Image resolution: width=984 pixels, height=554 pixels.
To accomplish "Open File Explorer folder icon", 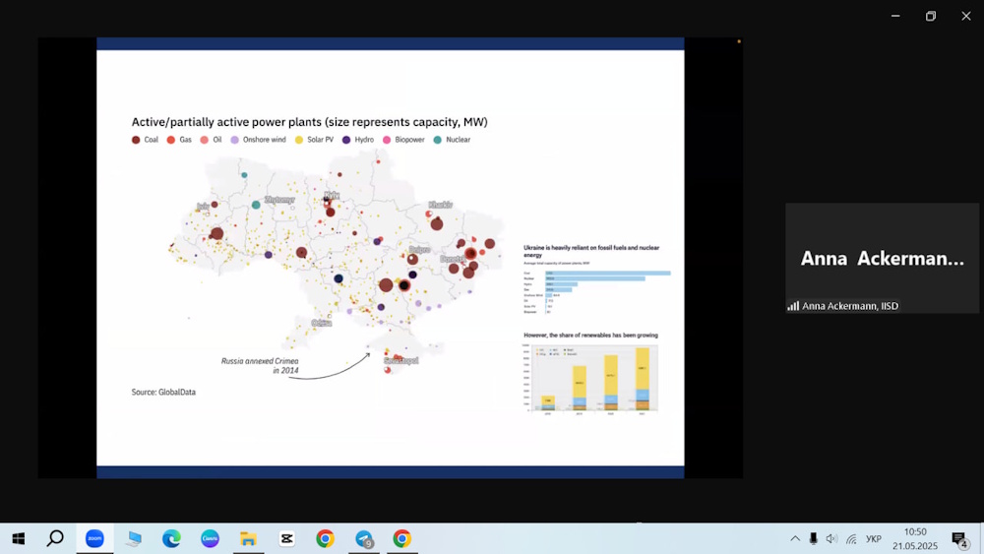I will point(248,538).
